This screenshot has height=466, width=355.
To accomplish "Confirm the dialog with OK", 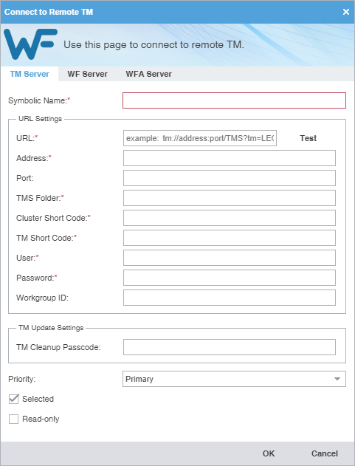I will (269, 453).
